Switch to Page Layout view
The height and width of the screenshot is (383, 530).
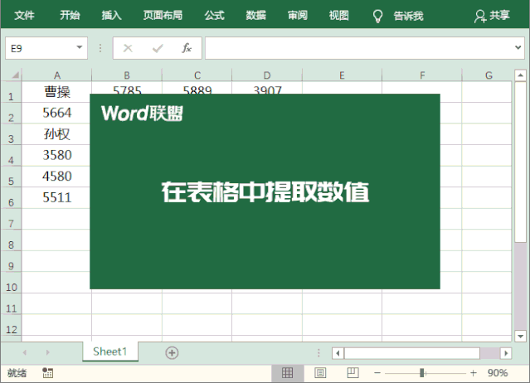point(320,373)
